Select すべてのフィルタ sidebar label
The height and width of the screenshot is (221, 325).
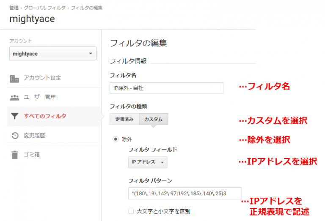[45, 116]
